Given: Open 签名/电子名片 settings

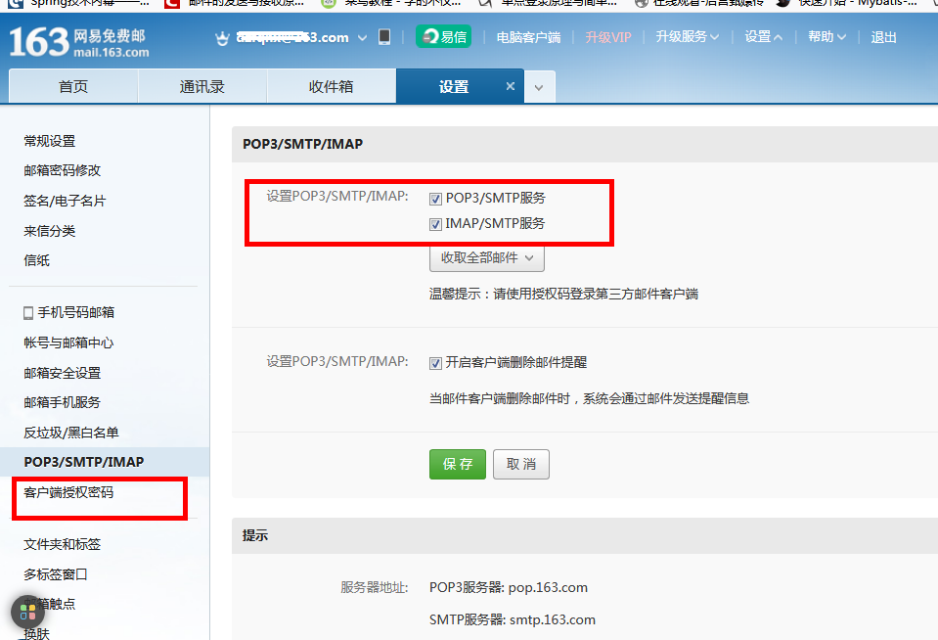Looking at the screenshot, I should tap(65, 201).
